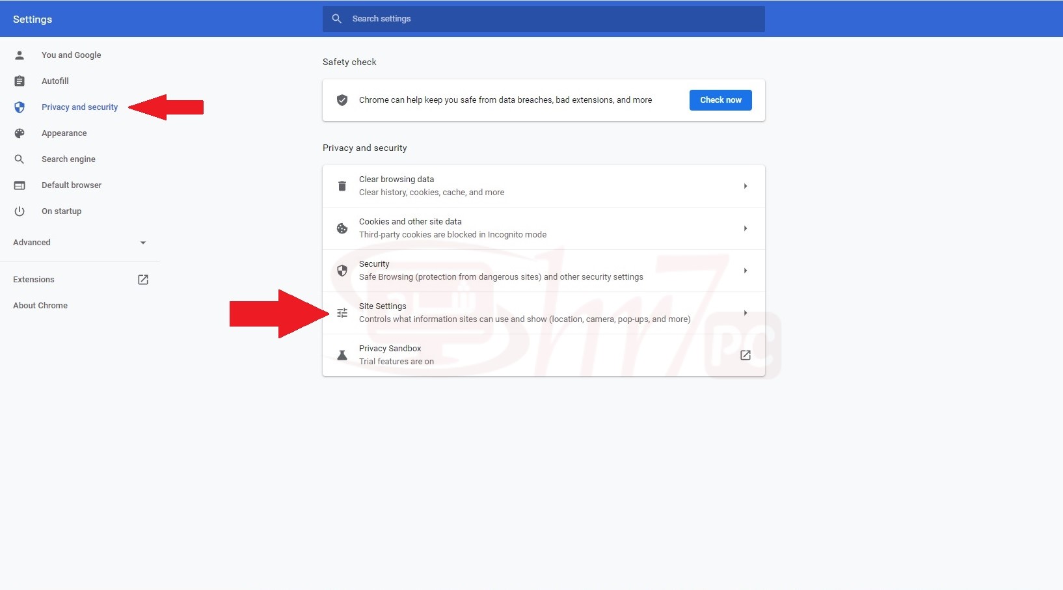
Task: Click the Security row title
Action: [x=374, y=264]
